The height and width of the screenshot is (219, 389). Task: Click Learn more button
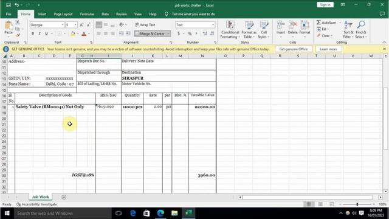coord(328,49)
